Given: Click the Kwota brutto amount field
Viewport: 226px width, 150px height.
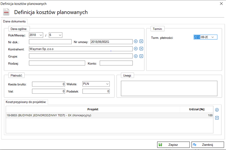Looking at the screenshot, I should click(49, 84).
